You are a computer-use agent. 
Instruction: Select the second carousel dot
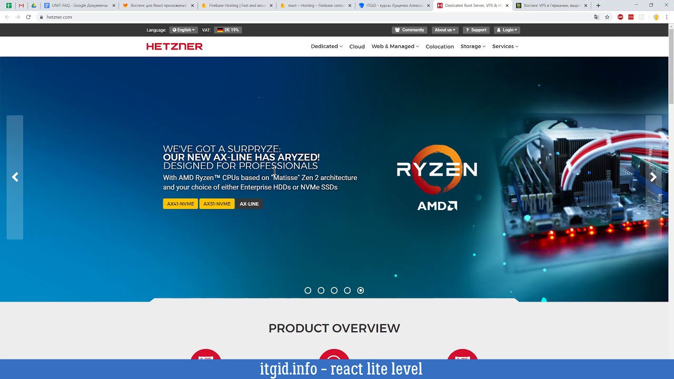(321, 291)
